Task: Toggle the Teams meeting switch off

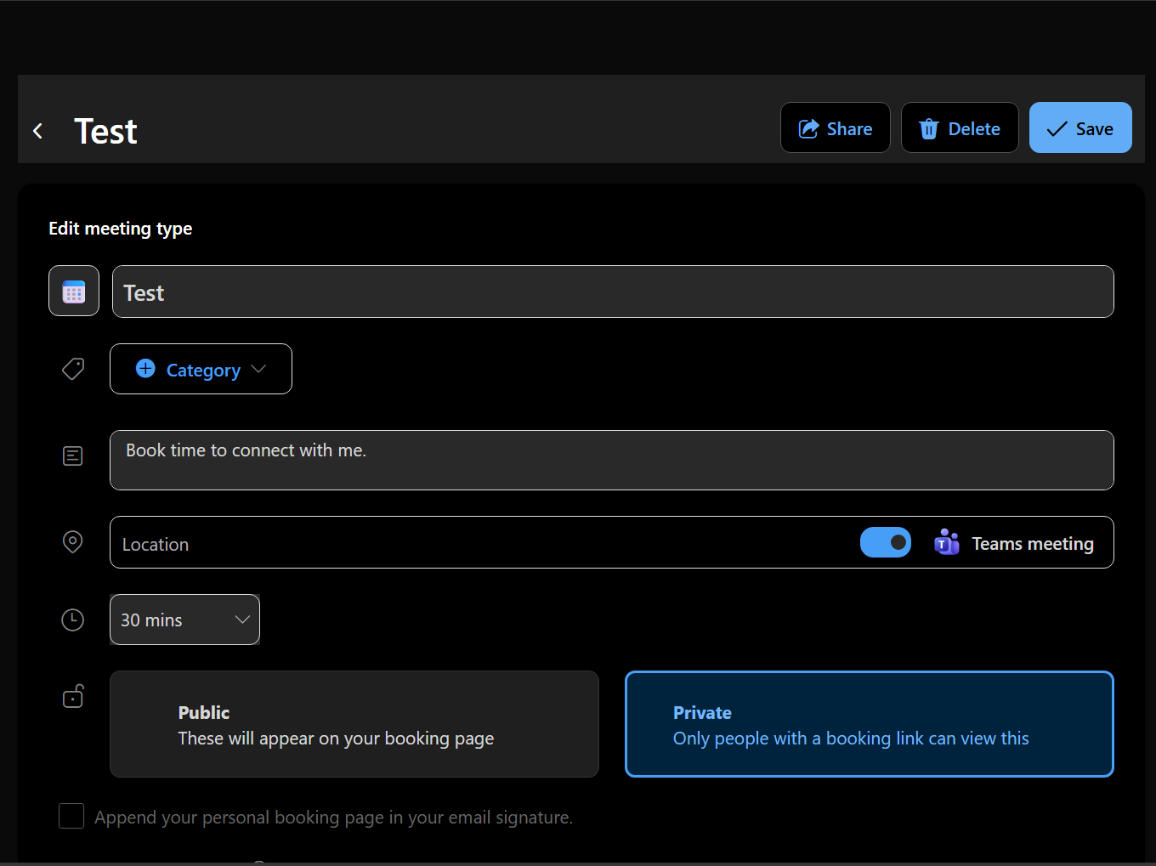Action: point(886,542)
